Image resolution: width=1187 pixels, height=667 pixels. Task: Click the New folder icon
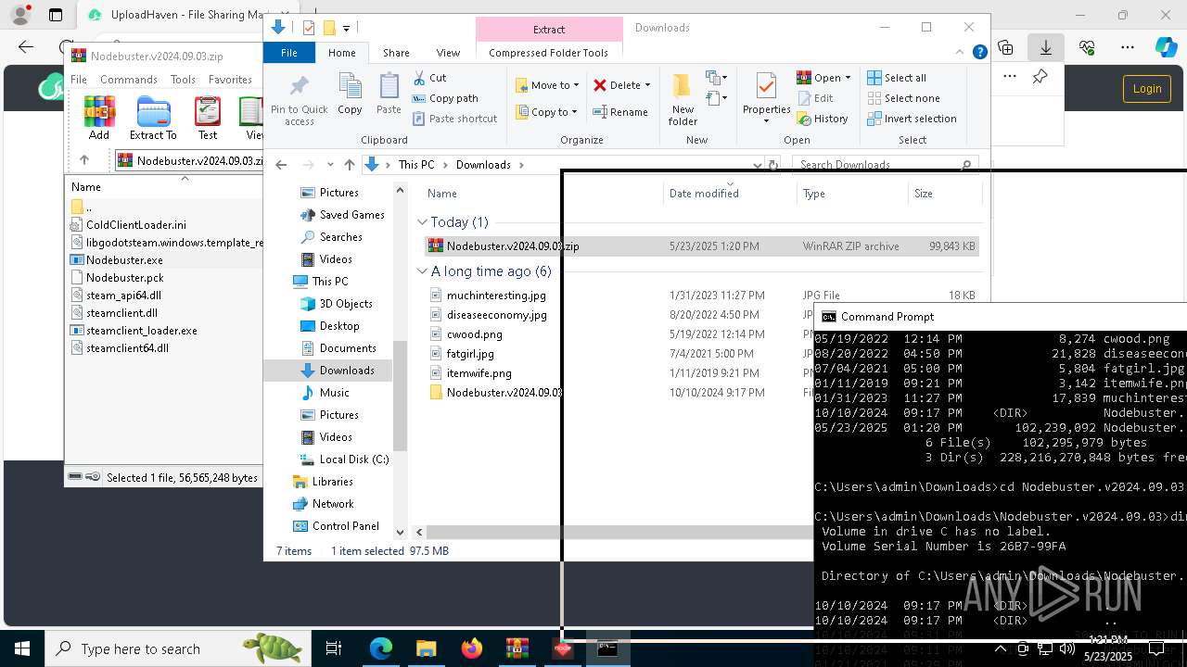[x=683, y=99]
